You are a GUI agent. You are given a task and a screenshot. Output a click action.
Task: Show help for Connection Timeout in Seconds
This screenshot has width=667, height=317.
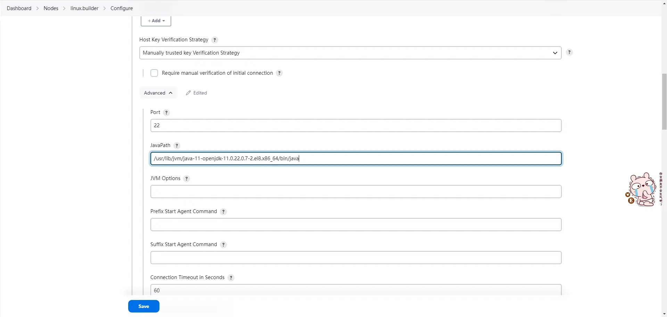click(231, 278)
